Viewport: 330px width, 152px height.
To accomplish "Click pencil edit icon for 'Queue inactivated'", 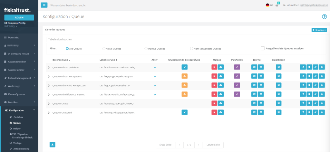I will pos(315,112).
